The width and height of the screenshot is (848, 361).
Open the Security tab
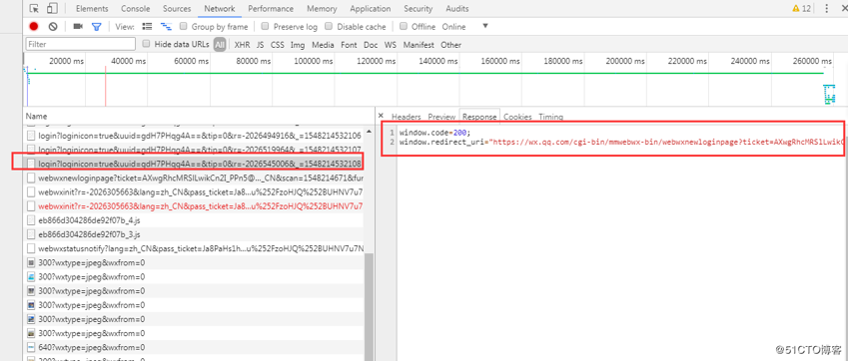point(419,9)
